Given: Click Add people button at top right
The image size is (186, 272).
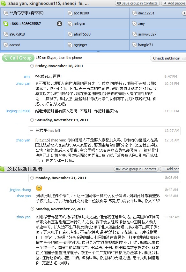Looking at the screenshot, I should click(174, 3).
